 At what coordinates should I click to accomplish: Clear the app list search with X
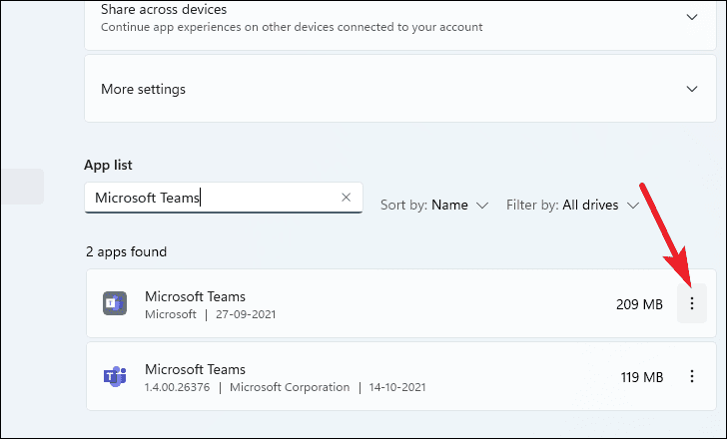coord(346,198)
